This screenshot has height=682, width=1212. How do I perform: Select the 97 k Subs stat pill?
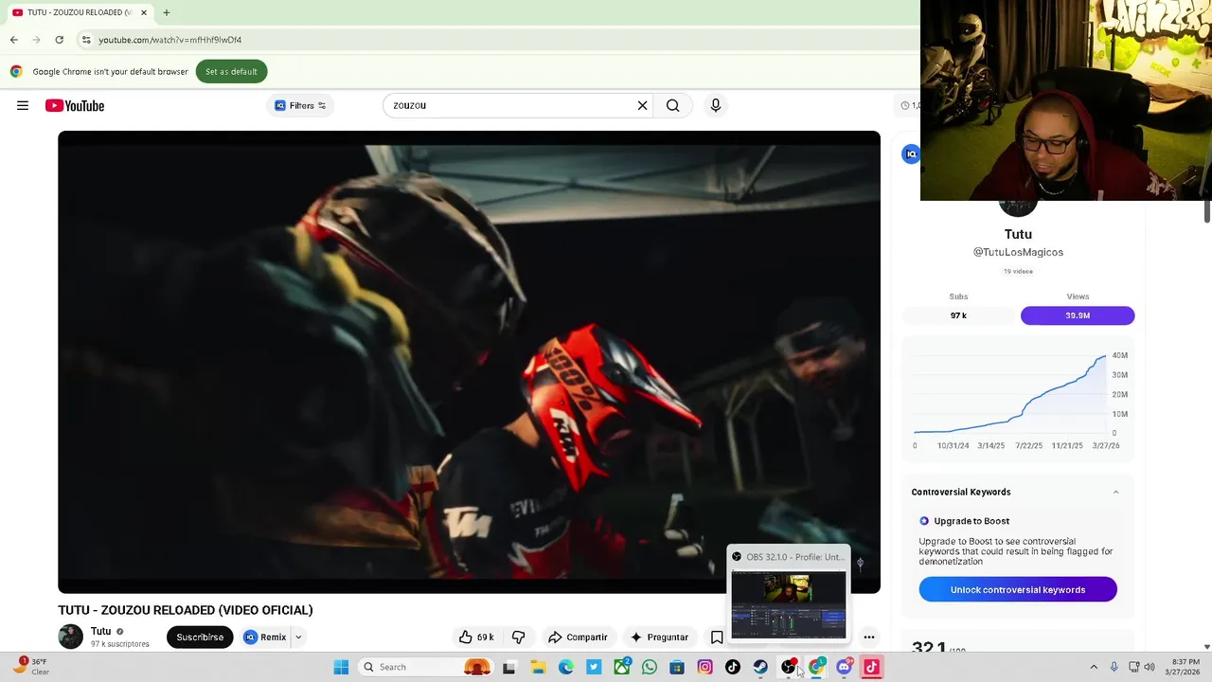(x=958, y=315)
